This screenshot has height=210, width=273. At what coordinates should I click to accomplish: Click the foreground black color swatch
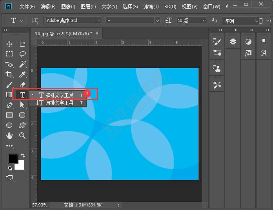point(13,159)
